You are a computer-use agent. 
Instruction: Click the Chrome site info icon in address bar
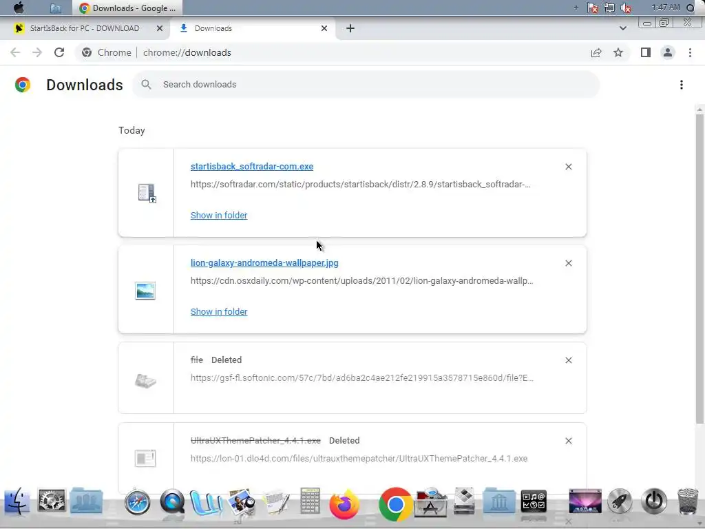click(x=87, y=52)
